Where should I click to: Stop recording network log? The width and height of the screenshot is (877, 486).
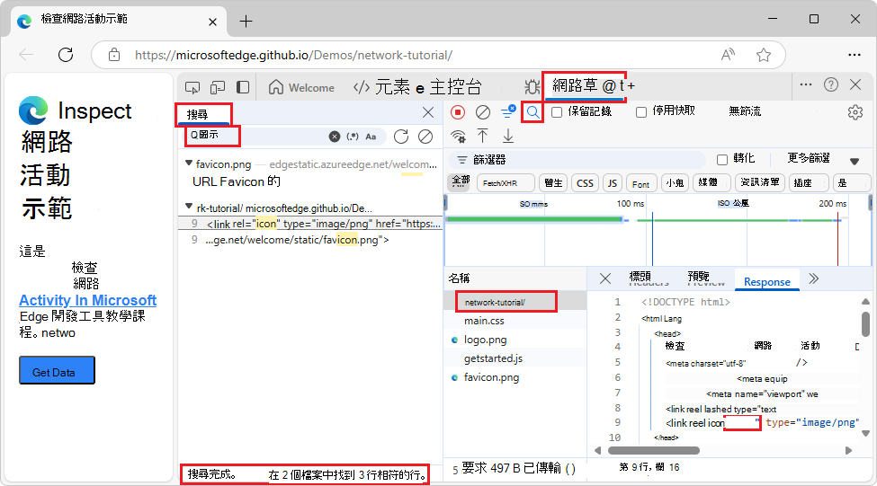[458, 112]
